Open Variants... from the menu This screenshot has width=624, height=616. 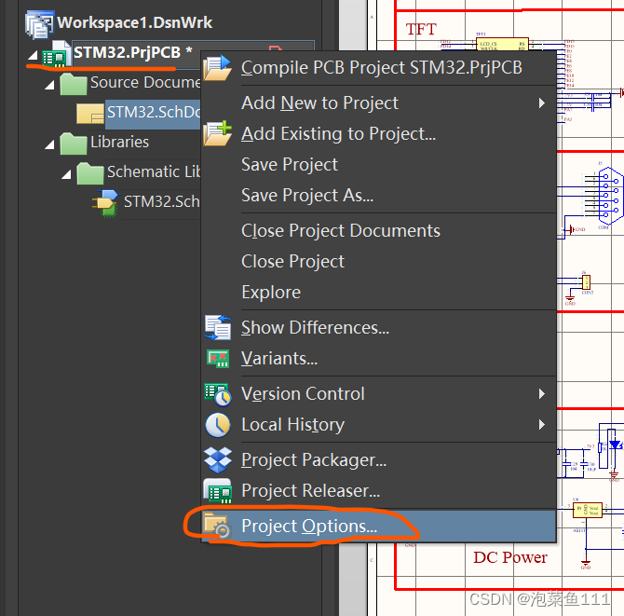tap(378, 359)
